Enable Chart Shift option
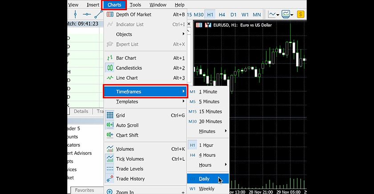This screenshot has width=374, height=194. [127, 135]
